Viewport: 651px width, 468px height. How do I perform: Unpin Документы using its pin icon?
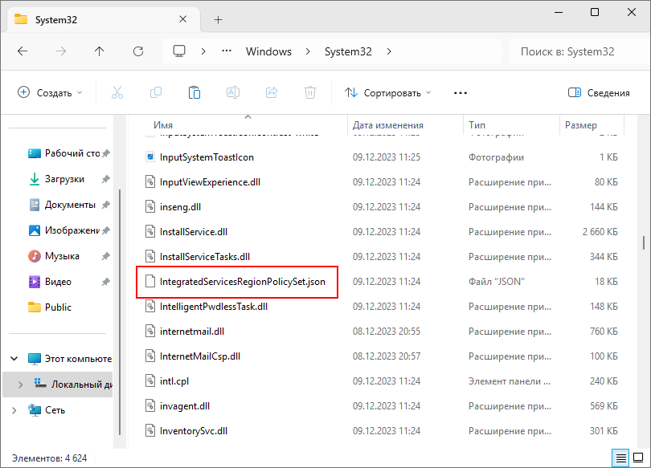(106, 205)
